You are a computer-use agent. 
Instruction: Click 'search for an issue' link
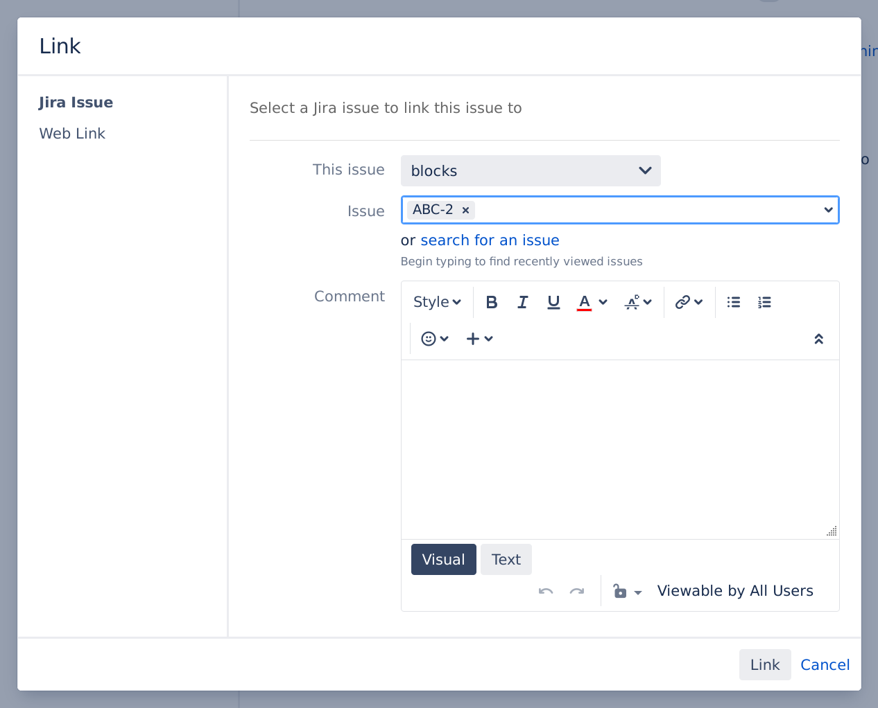coord(490,240)
